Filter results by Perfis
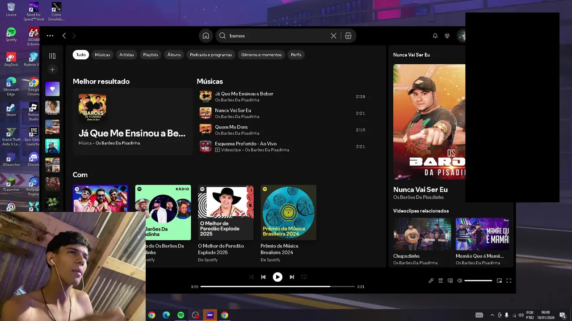The width and height of the screenshot is (572, 321). pyautogui.click(x=296, y=55)
